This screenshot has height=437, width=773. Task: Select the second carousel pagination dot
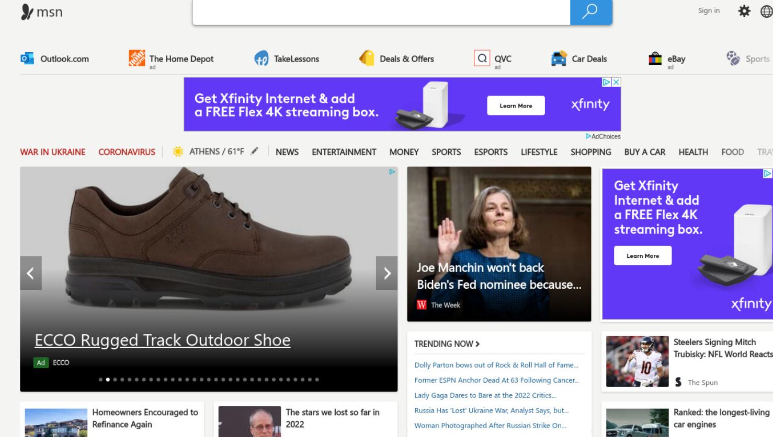(x=108, y=380)
